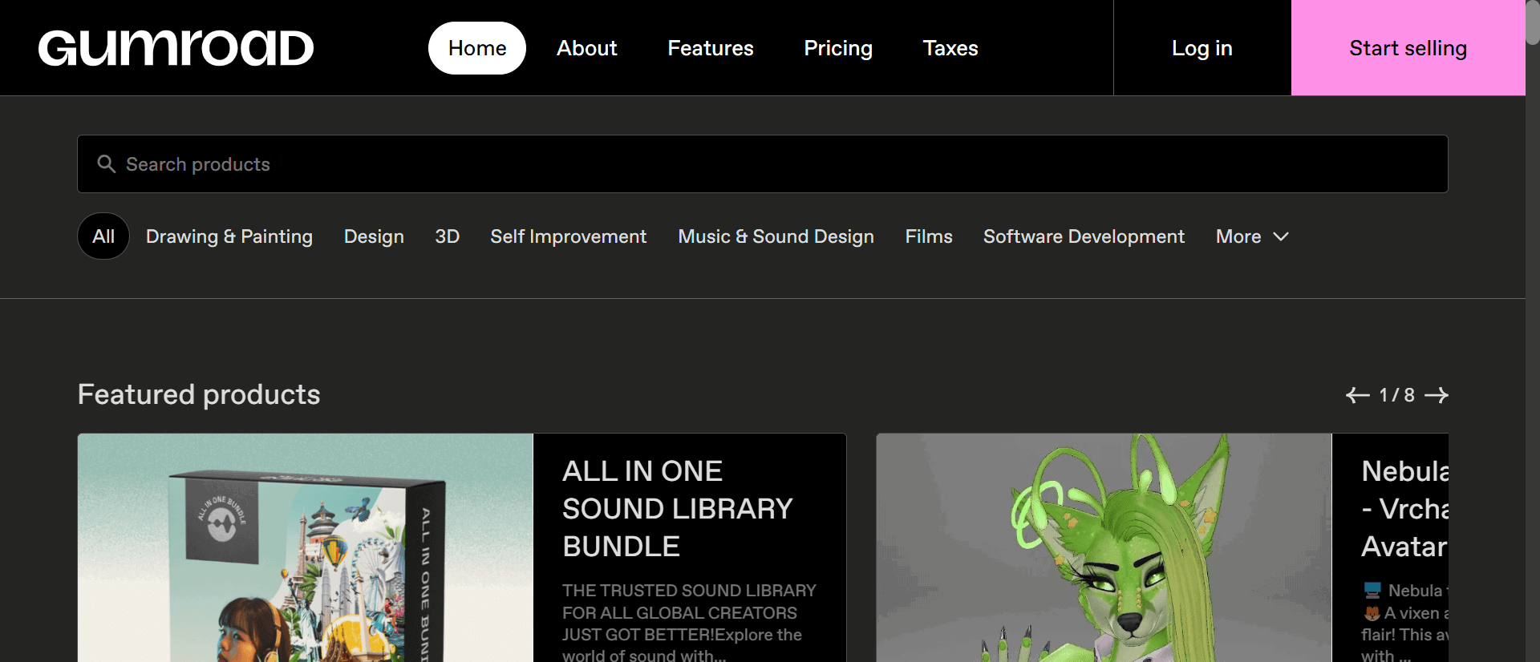The width and height of the screenshot is (1540, 662).
Task: Click the Start selling button
Action: tap(1408, 48)
